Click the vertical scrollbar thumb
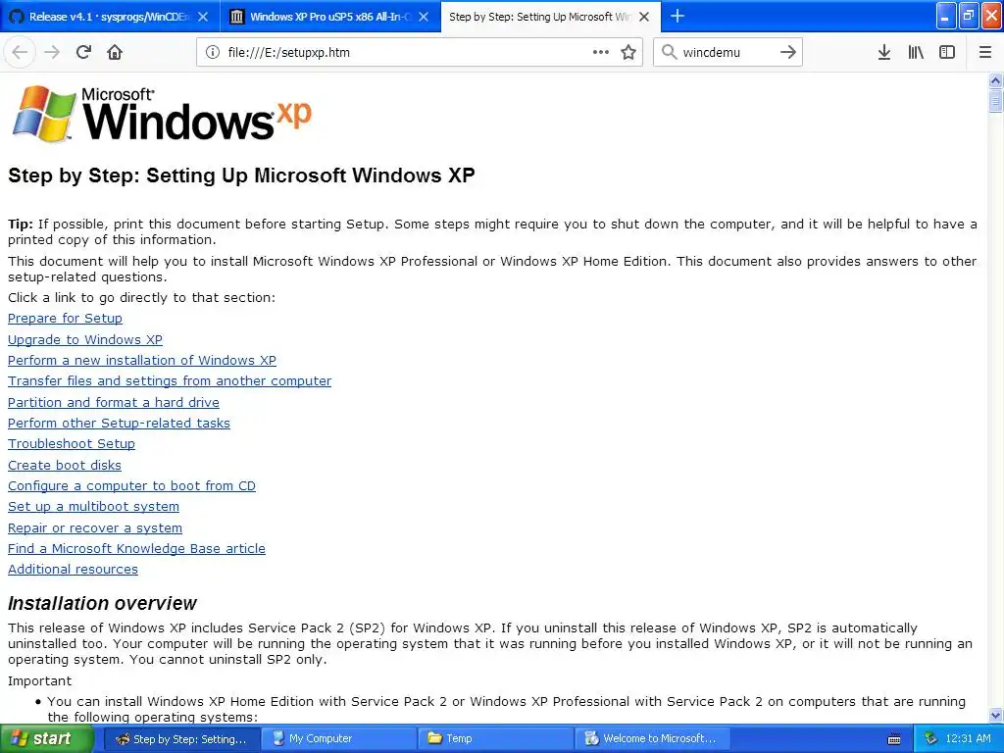The image size is (1004, 753). click(x=995, y=101)
